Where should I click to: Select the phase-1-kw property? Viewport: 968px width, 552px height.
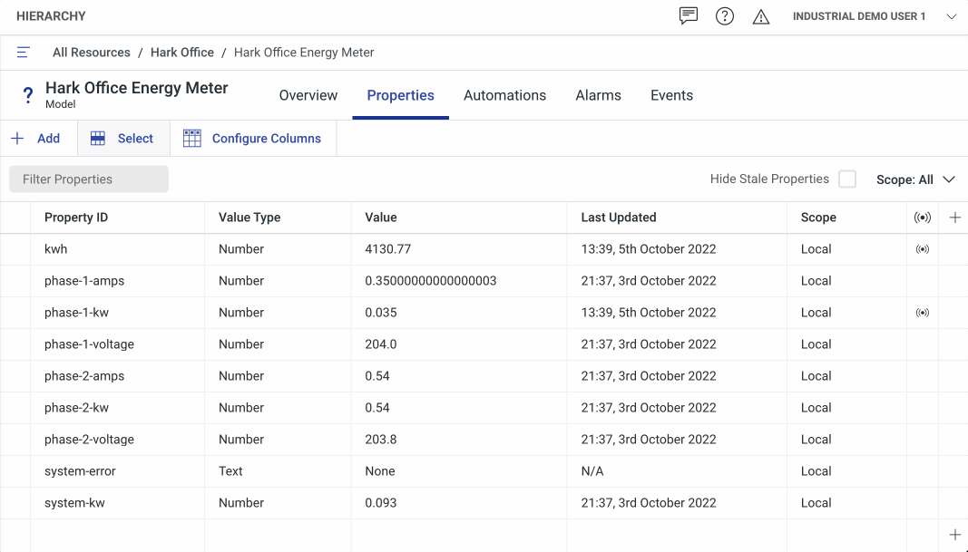click(x=76, y=313)
